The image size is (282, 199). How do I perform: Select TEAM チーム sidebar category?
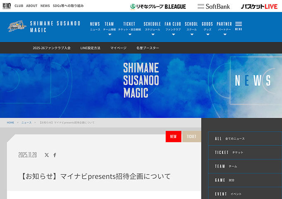[x=245, y=166]
